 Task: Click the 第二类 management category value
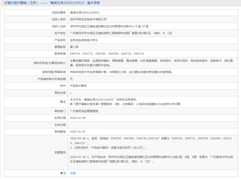(x=74, y=47)
